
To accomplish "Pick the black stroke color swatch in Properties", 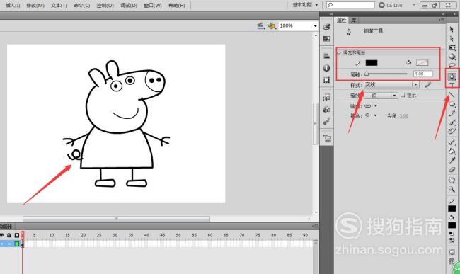I will coord(372,63).
